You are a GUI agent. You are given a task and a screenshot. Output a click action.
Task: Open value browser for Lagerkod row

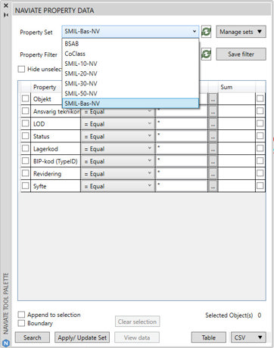(213, 149)
